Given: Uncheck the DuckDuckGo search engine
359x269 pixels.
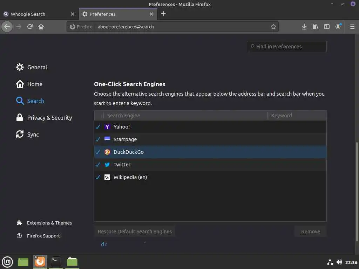Looking at the screenshot, I should click(x=98, y=152).
